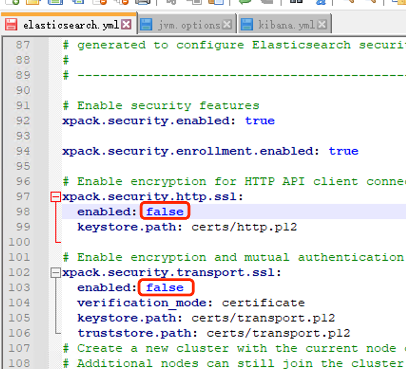Viewport: 406px width, 369px height.
Task: Click certs/http.p12 value on line 99
Action: [x=244, y=227]
